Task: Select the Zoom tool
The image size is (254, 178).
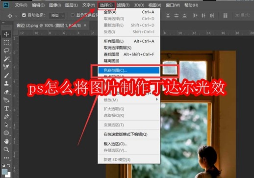Action: point(6,149)
